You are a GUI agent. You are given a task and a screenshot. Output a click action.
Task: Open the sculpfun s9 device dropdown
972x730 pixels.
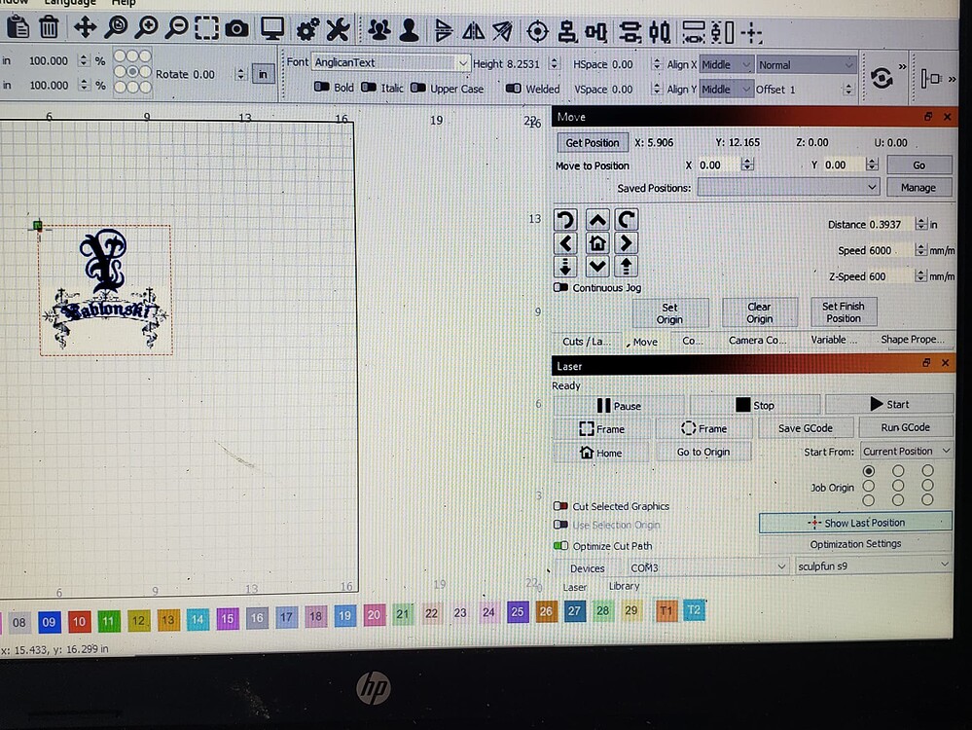point(872,564)
